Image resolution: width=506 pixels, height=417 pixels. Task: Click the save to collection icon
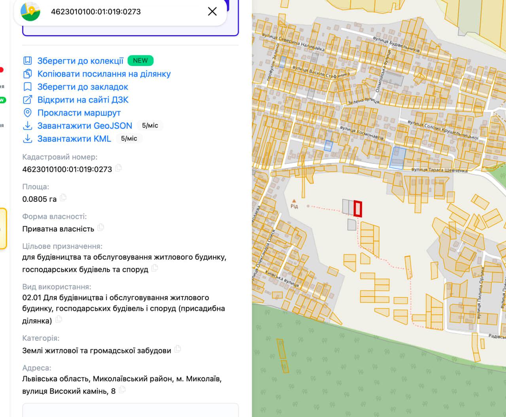click(x=28, y=61)
